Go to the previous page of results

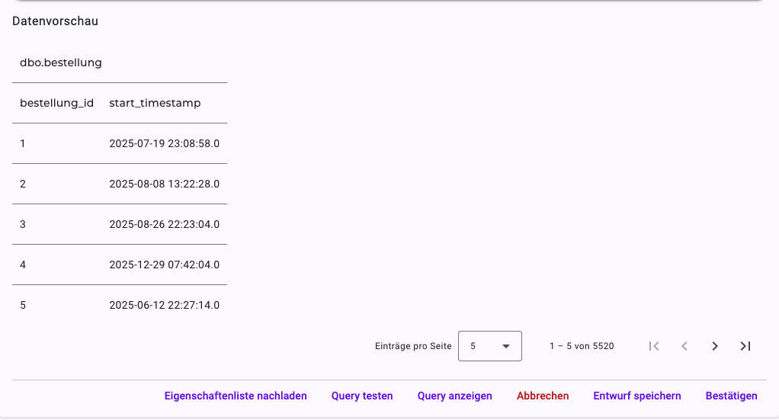pos(684,346)
